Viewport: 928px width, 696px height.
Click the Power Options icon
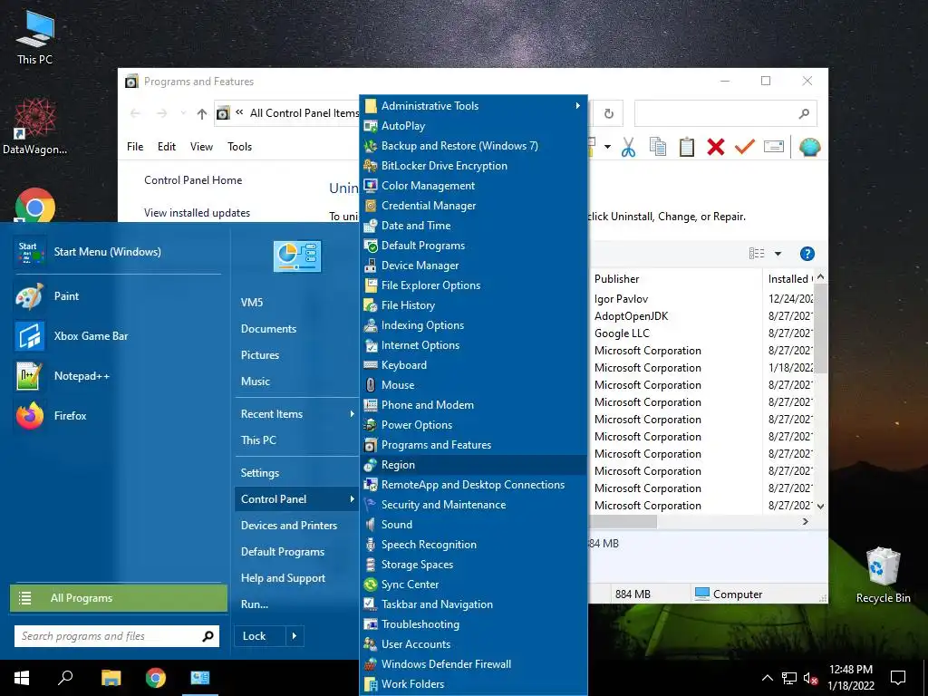tap(371, 425)
